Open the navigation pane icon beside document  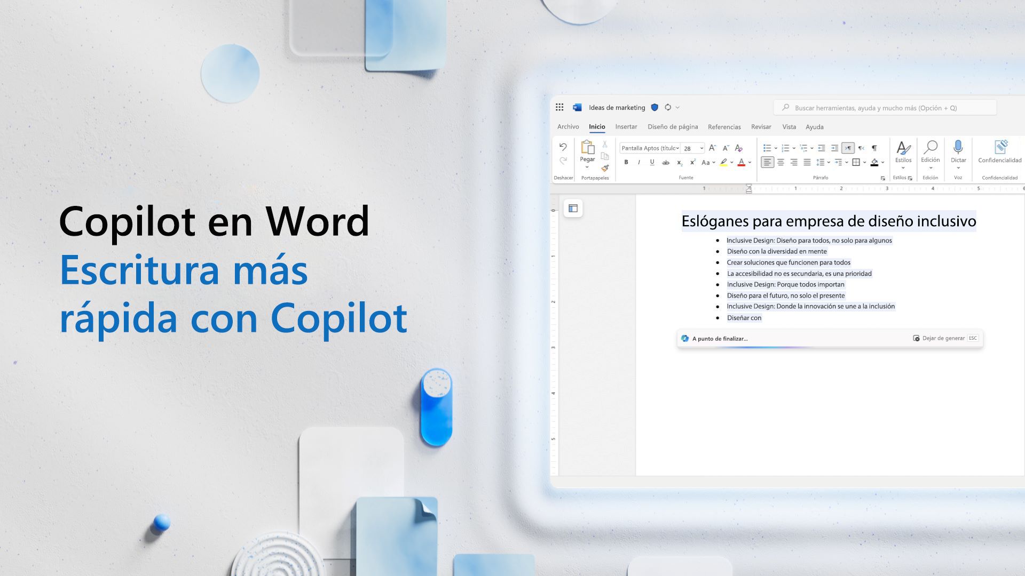573,208
